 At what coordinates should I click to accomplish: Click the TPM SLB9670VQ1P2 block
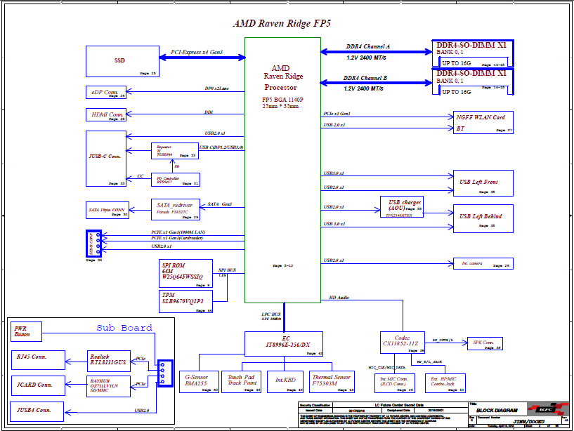pyautogui.click(x=185, y=301)
